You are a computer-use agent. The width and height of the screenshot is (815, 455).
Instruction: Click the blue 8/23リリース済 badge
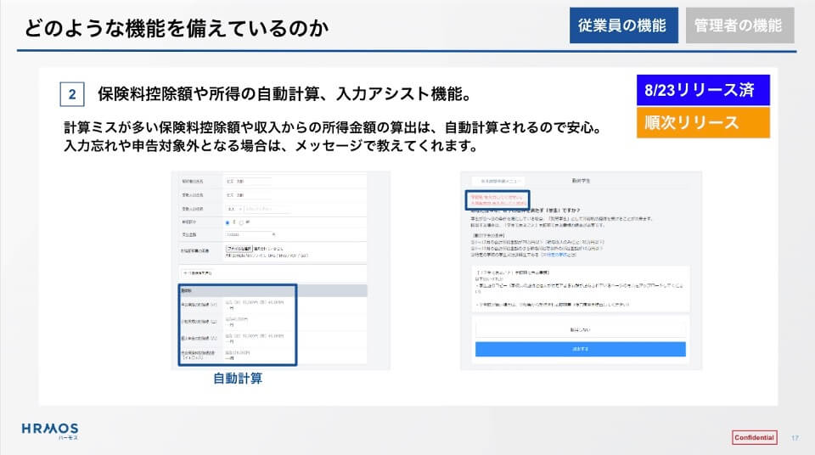(x=702, y=91)
